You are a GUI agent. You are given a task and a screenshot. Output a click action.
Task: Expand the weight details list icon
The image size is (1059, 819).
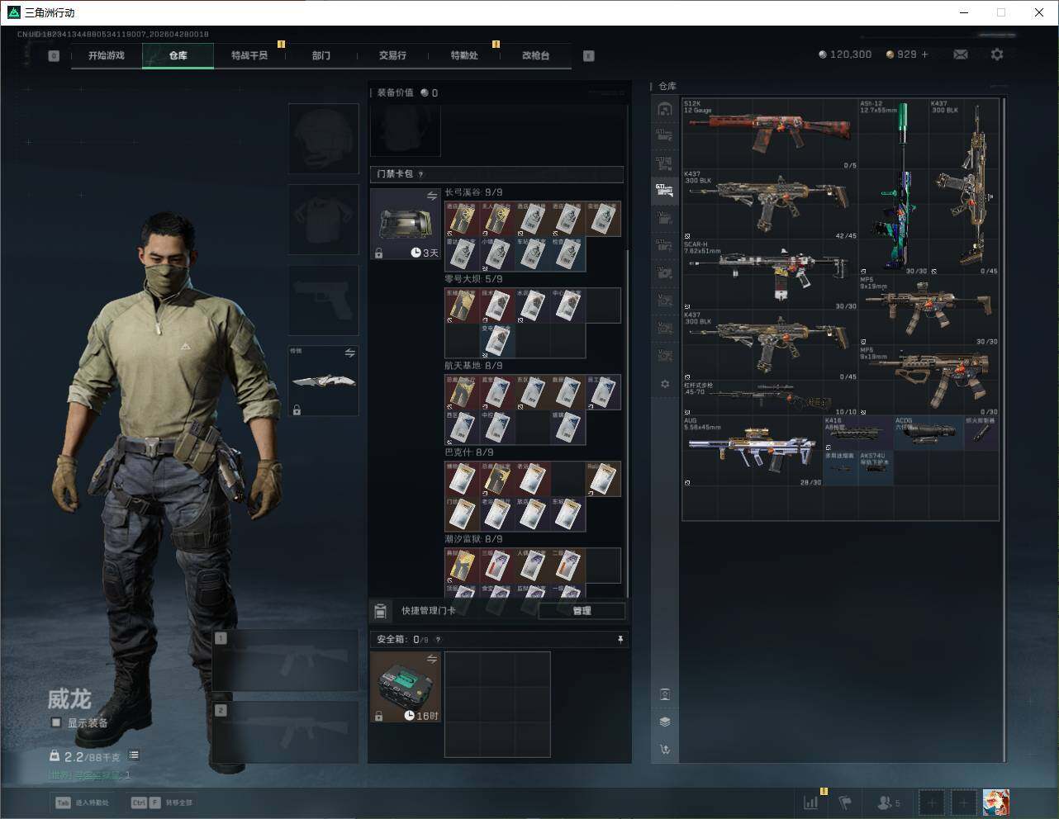tap(134, 755)
